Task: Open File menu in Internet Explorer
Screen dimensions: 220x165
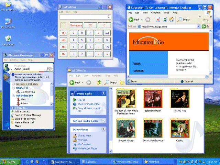Action: [130, 13]
